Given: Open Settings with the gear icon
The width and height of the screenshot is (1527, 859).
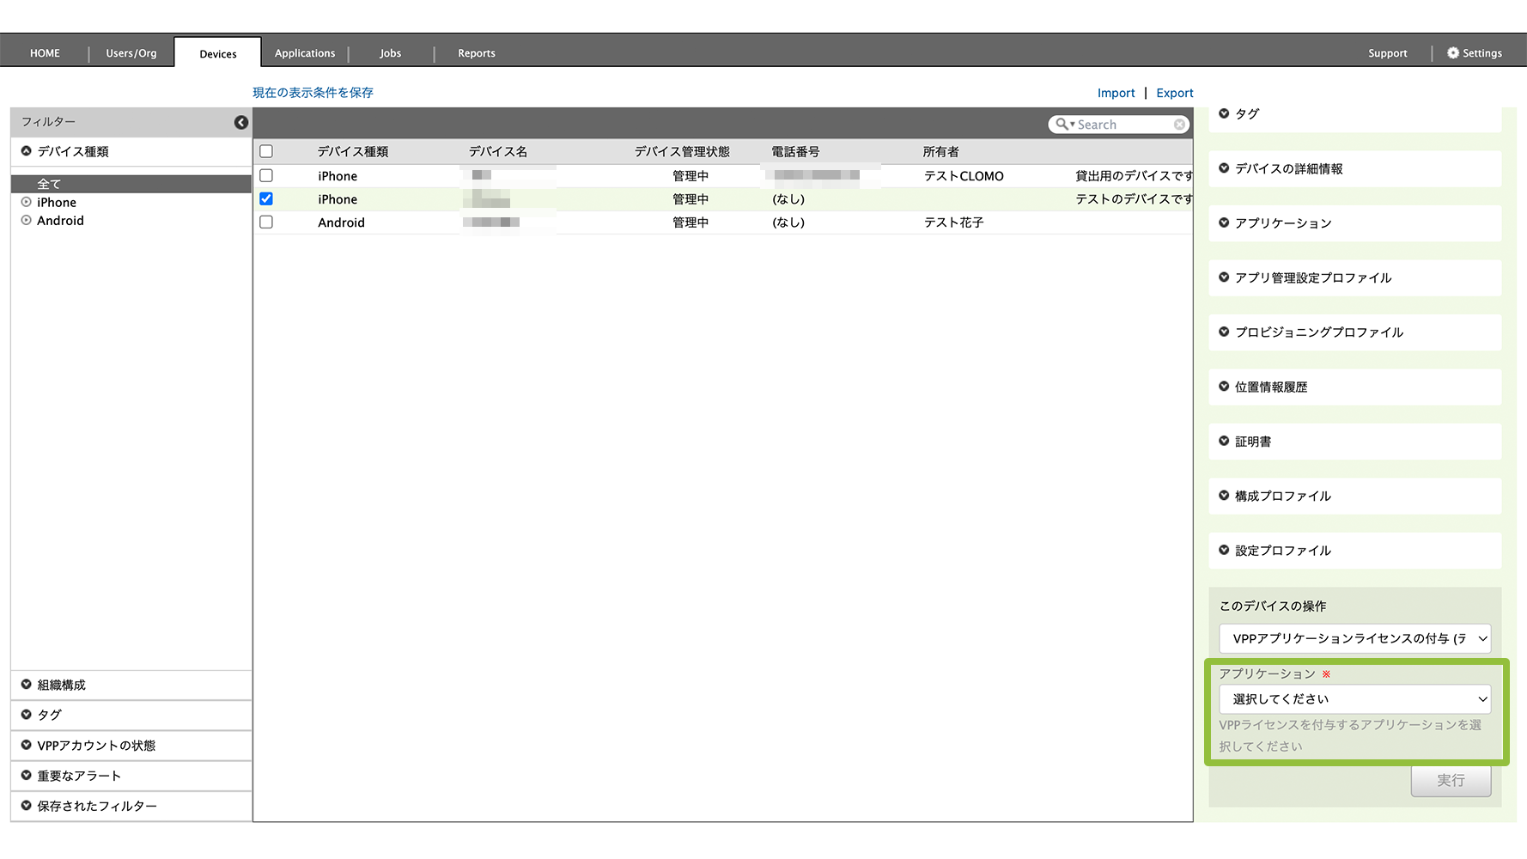Looking at the screenshot, I should [1453, 53].
